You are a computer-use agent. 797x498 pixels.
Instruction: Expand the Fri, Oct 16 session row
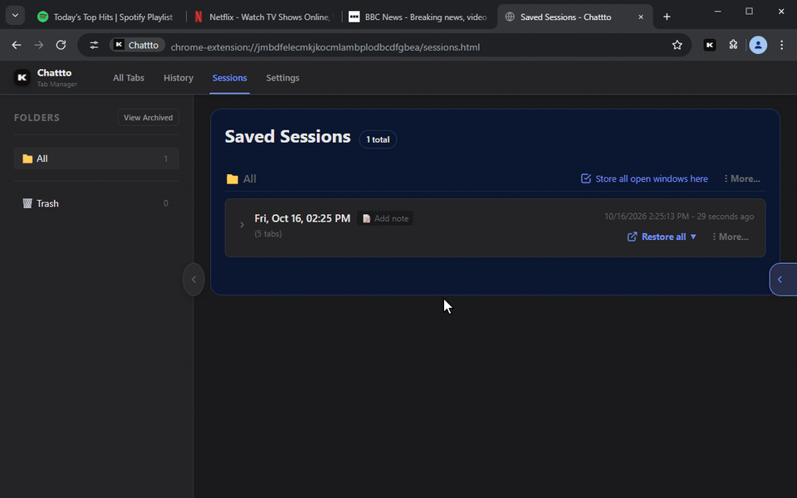coord(242,225)
